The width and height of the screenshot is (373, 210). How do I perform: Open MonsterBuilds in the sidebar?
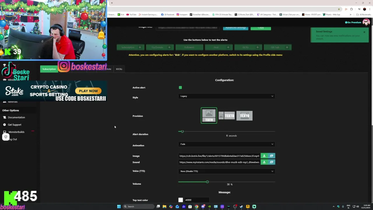pyautogui.click(x=16, y=132)
